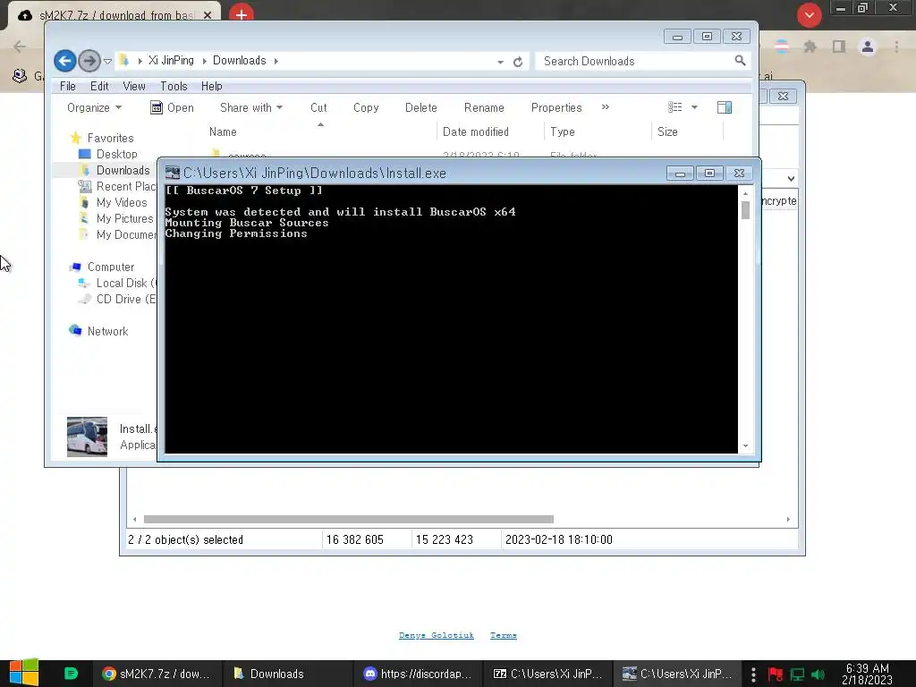This screenshot has height=687, width=916.
Task: Open the green chat app taskbar icon
Action: (71, 674)
